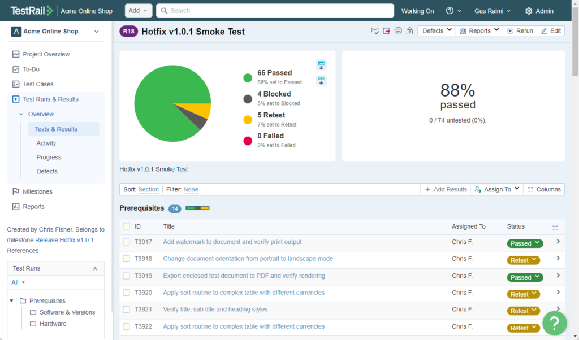Click the email subscription icon with checkmark
Viewport: 579px width, 340px height.
point(375,31)
